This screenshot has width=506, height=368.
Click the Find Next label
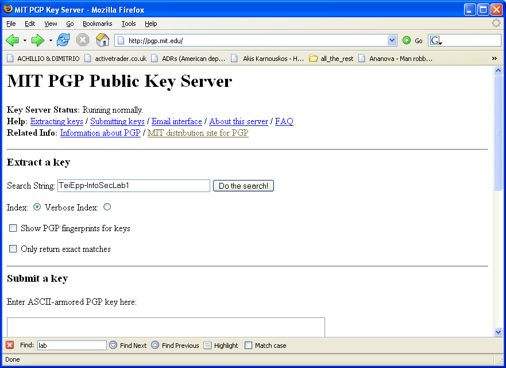[x=133, y=346]
